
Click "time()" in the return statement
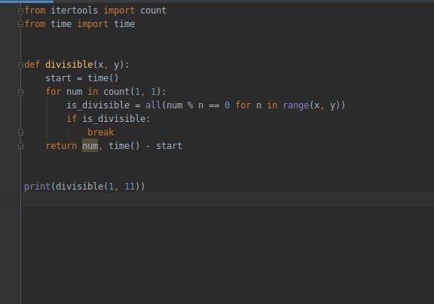coord(124,146)
